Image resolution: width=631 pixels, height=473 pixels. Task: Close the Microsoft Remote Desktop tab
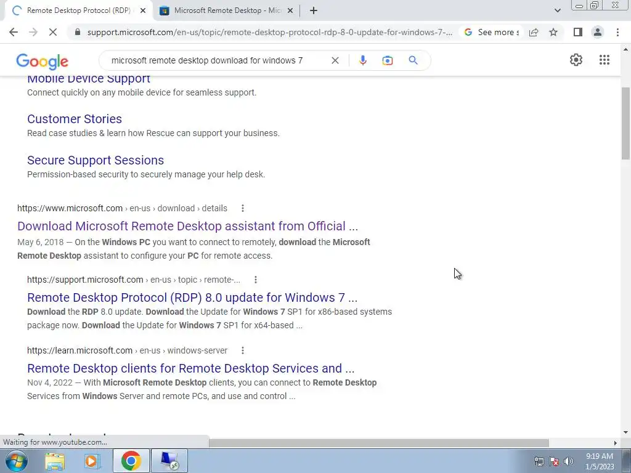[x=290, y=11]
